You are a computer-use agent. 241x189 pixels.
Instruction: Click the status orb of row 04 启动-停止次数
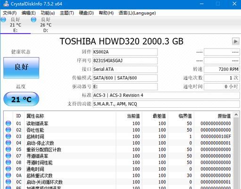click(x=8, y=143)
